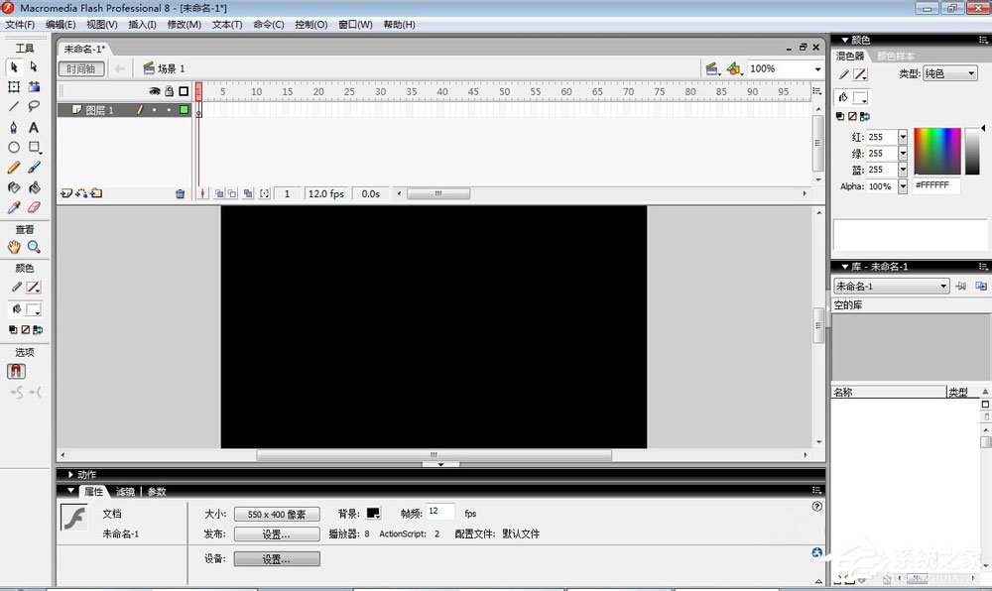Lock the 图层 1 layer
The image size is (992, 591).
(x=169, y=110)
